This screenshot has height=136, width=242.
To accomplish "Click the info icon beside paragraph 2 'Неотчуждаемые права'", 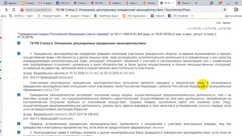I will pos(19,132).
